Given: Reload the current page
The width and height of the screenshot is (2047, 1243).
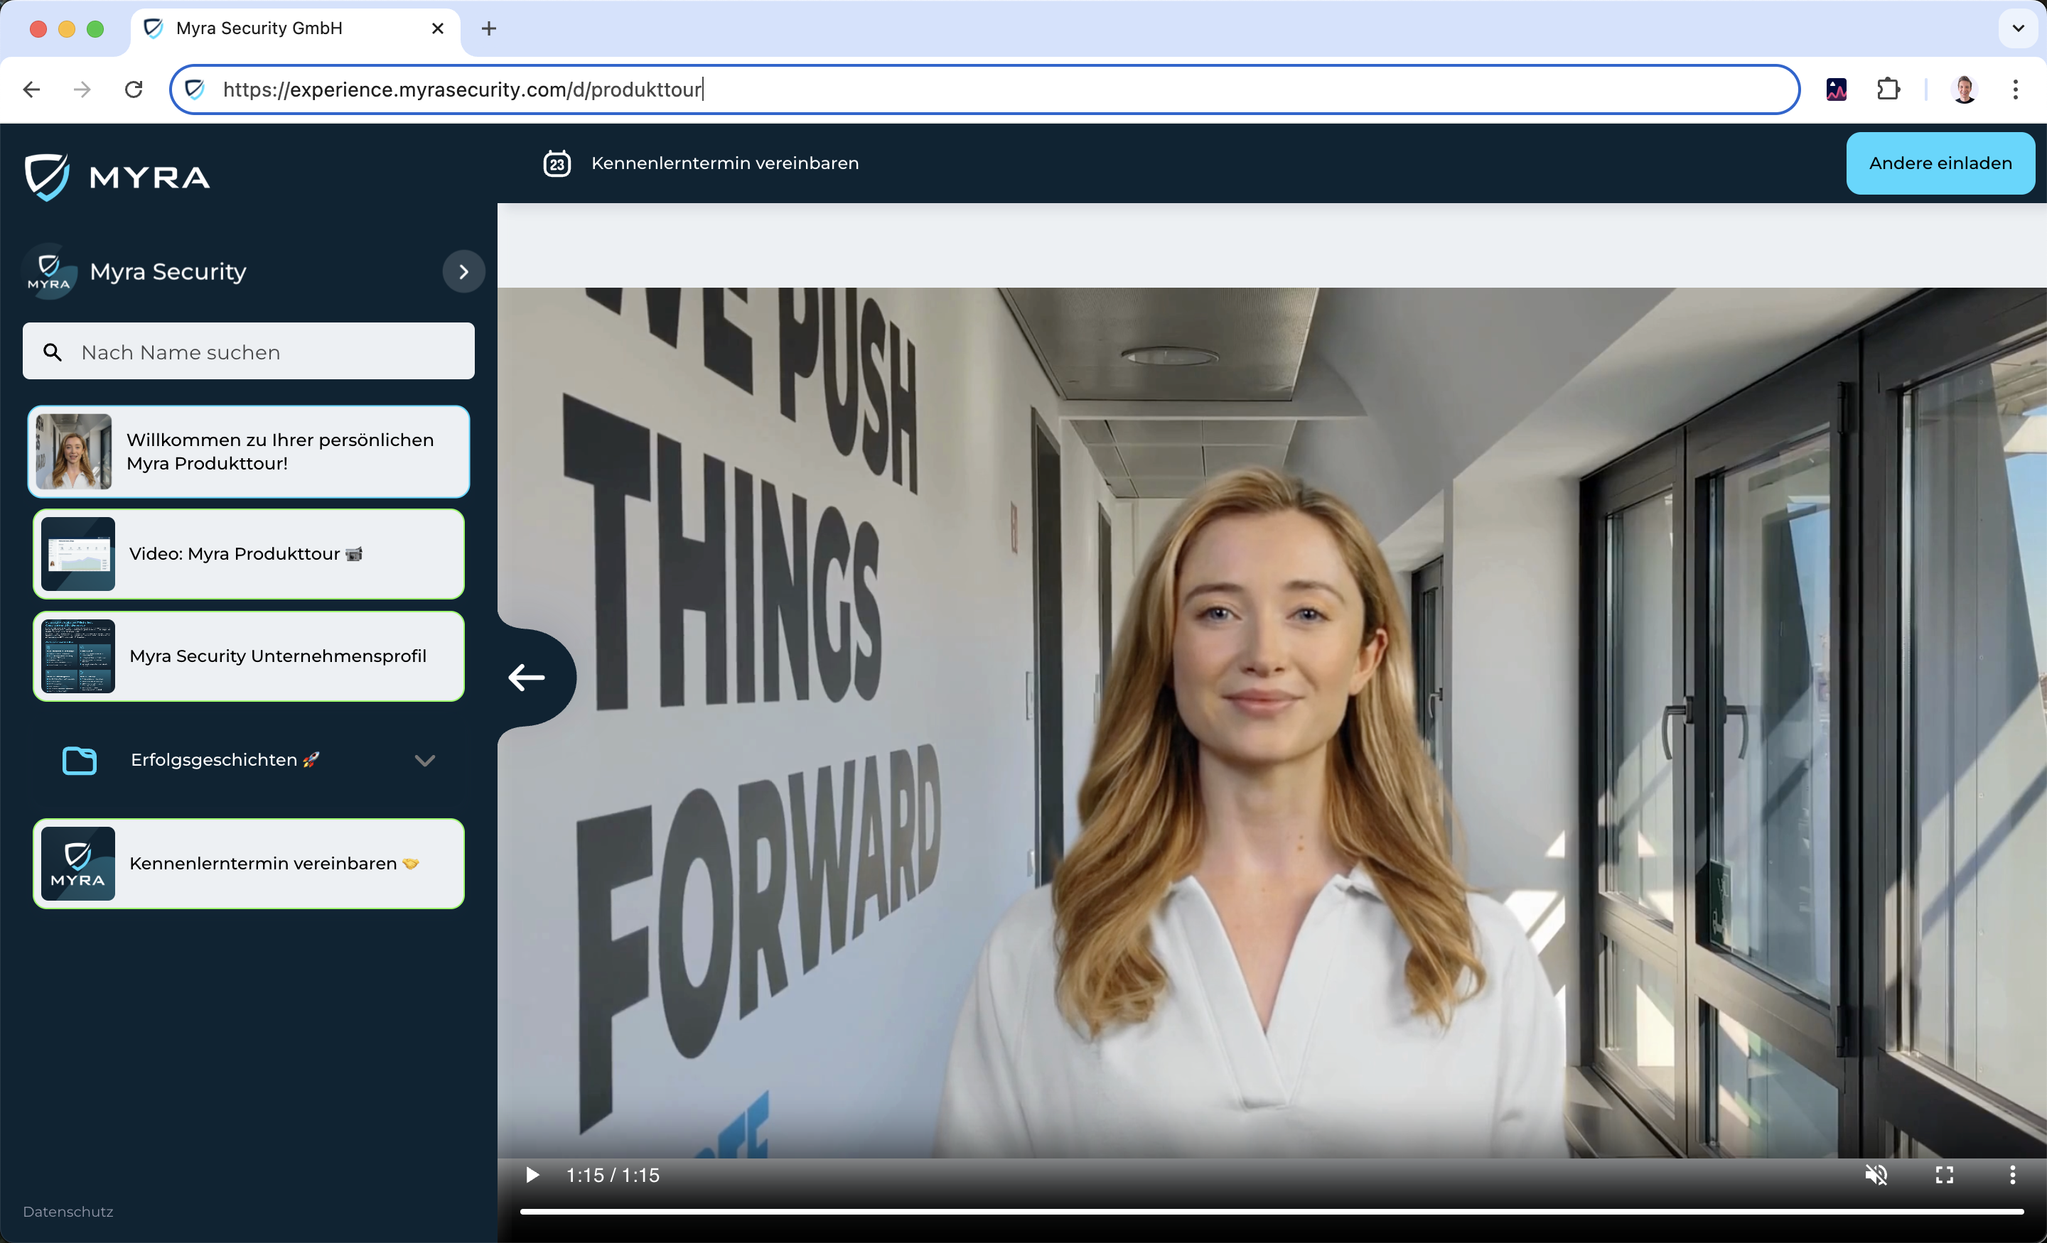Looking at the screenshot, I should pyautogui.click(x=134, y=89).
